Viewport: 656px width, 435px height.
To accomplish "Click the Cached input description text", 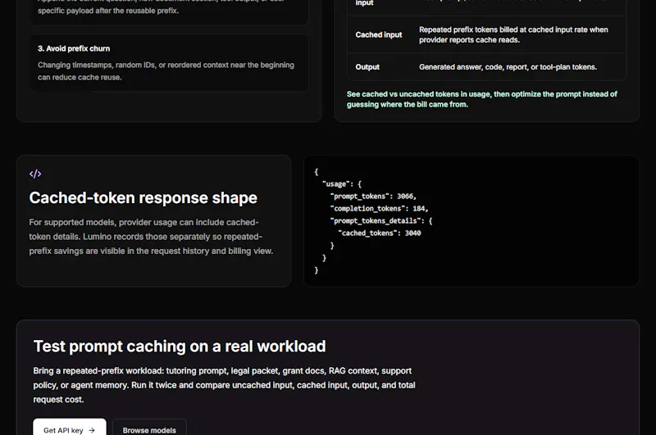I will pos(513,34).
